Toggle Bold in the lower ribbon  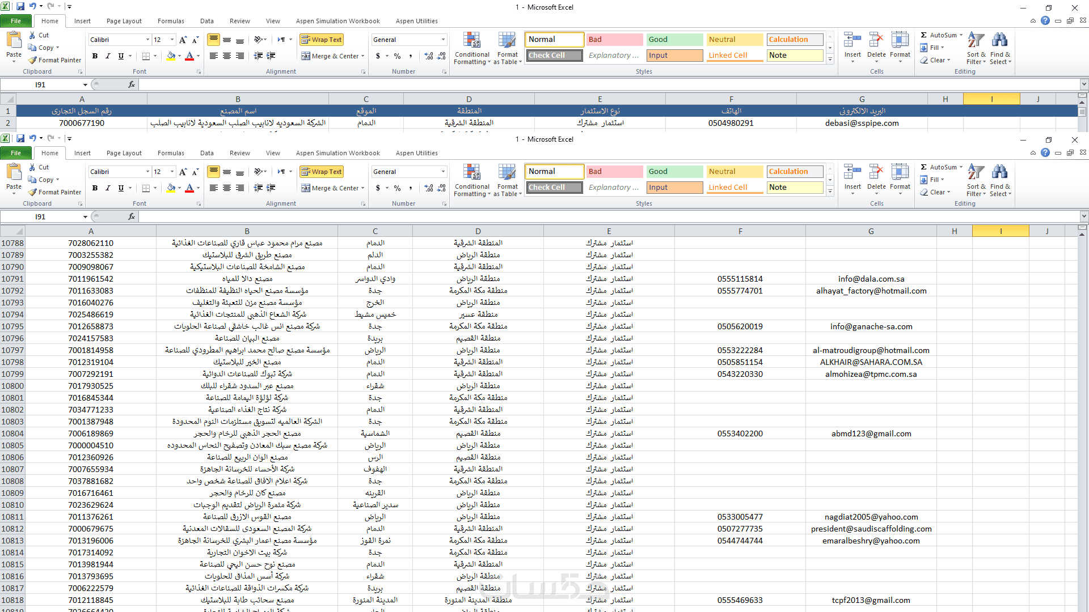coord(95,188)
